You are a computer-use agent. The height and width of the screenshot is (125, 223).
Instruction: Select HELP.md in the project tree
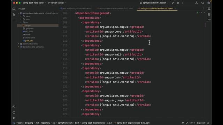(x=29, y=32)
